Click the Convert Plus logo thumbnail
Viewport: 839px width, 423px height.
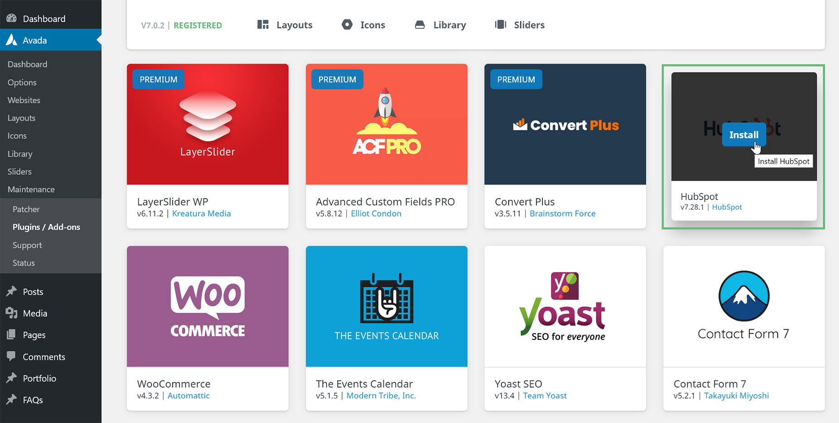coord(565,124)
